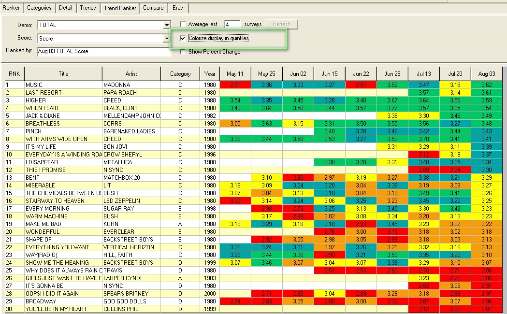Select the Trend Ranker tab
Screen dimensions: 507x314
pos(120,8)
